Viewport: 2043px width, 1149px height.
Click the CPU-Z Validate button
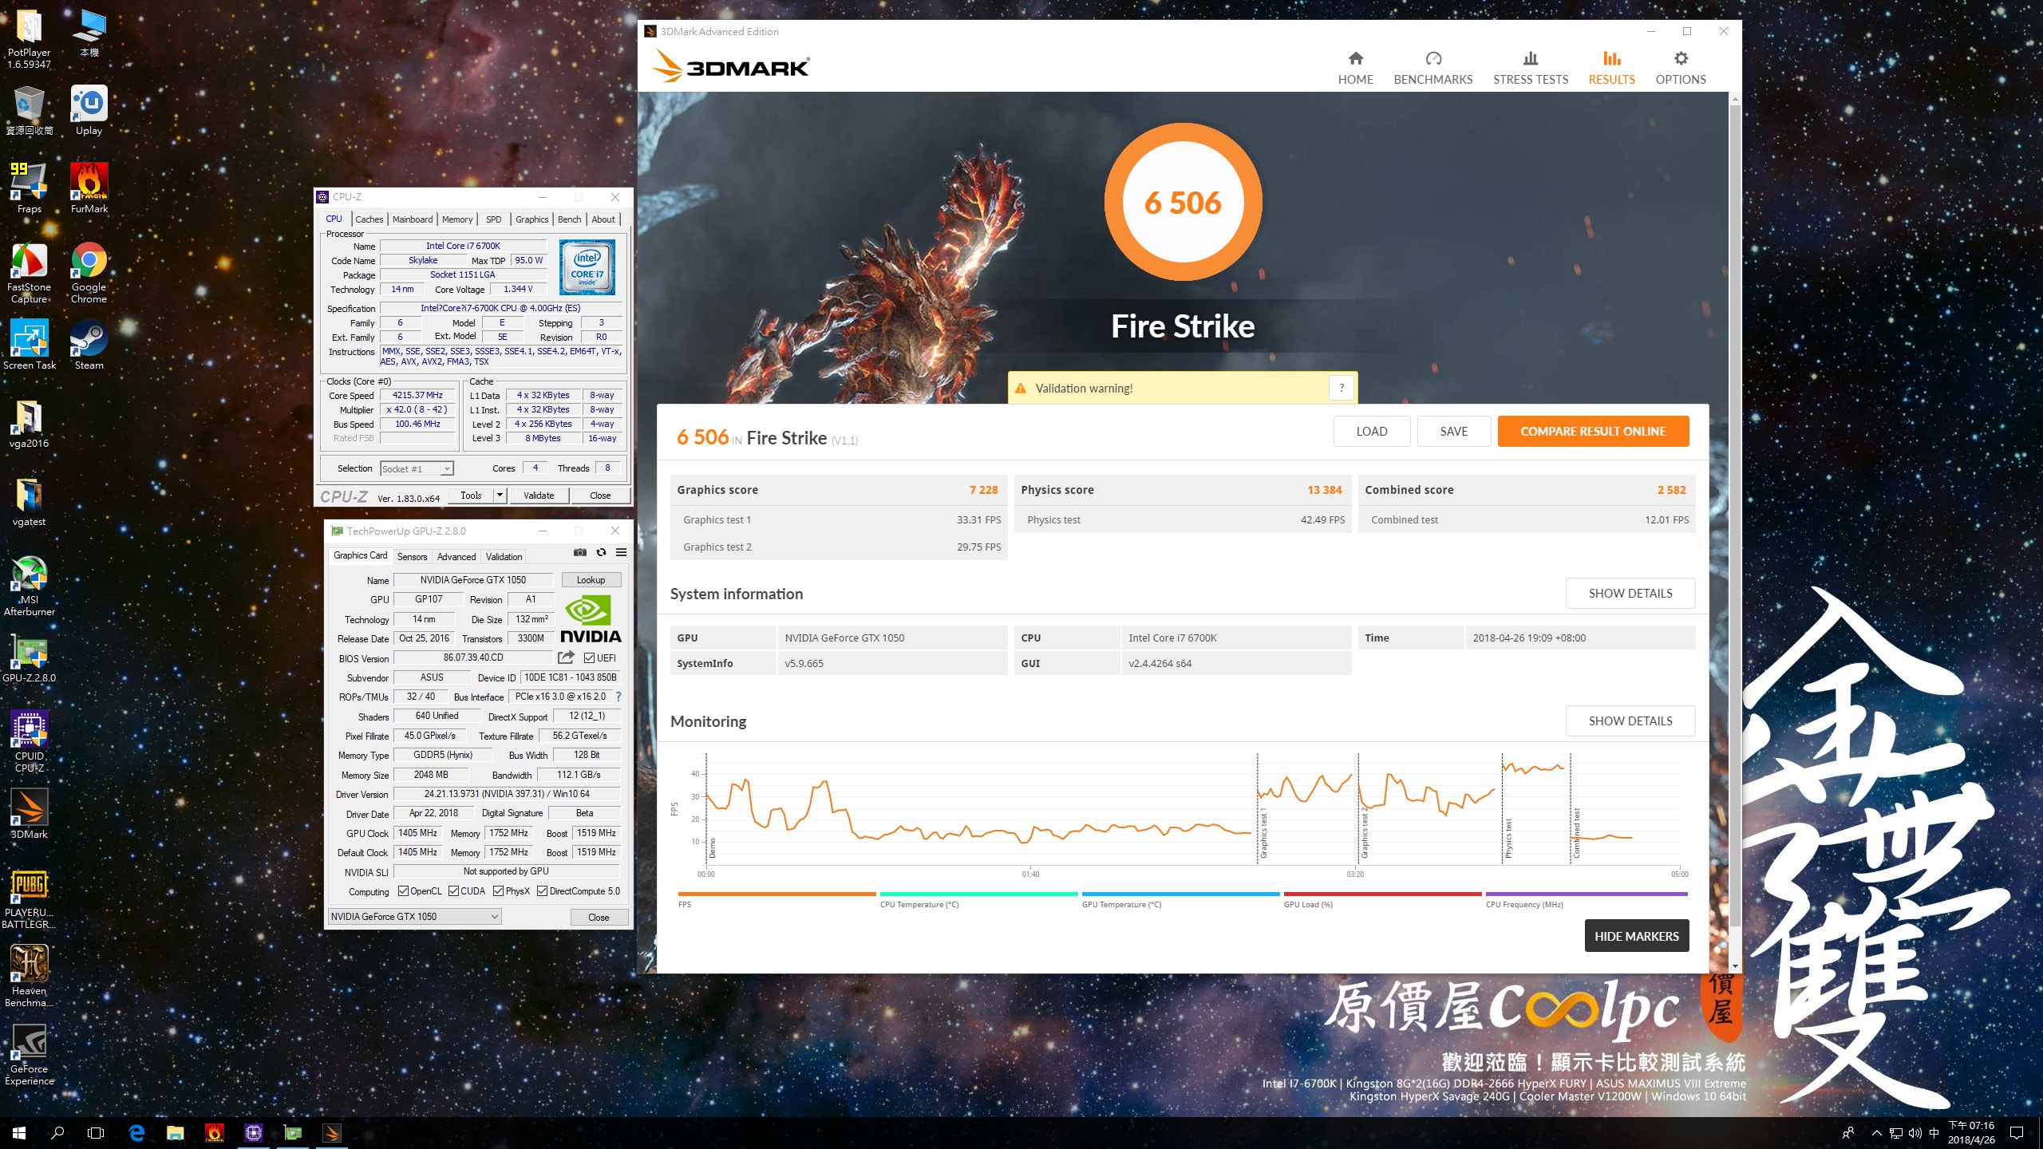coord(539,496)
